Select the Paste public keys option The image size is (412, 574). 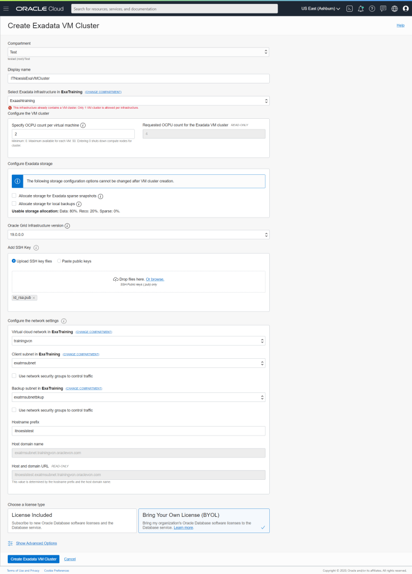coord(59,261)
